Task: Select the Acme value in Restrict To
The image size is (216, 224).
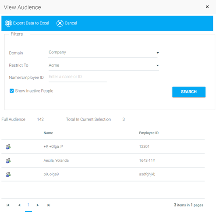Action: point(54,65)
